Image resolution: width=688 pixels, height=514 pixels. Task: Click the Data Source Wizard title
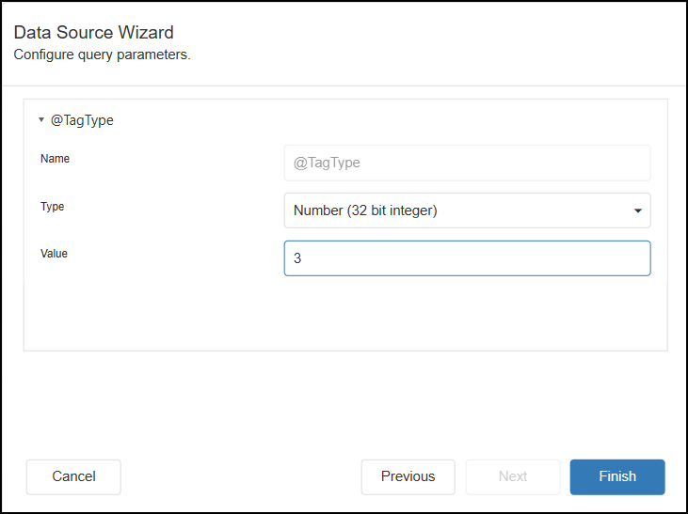coord(93,34)
